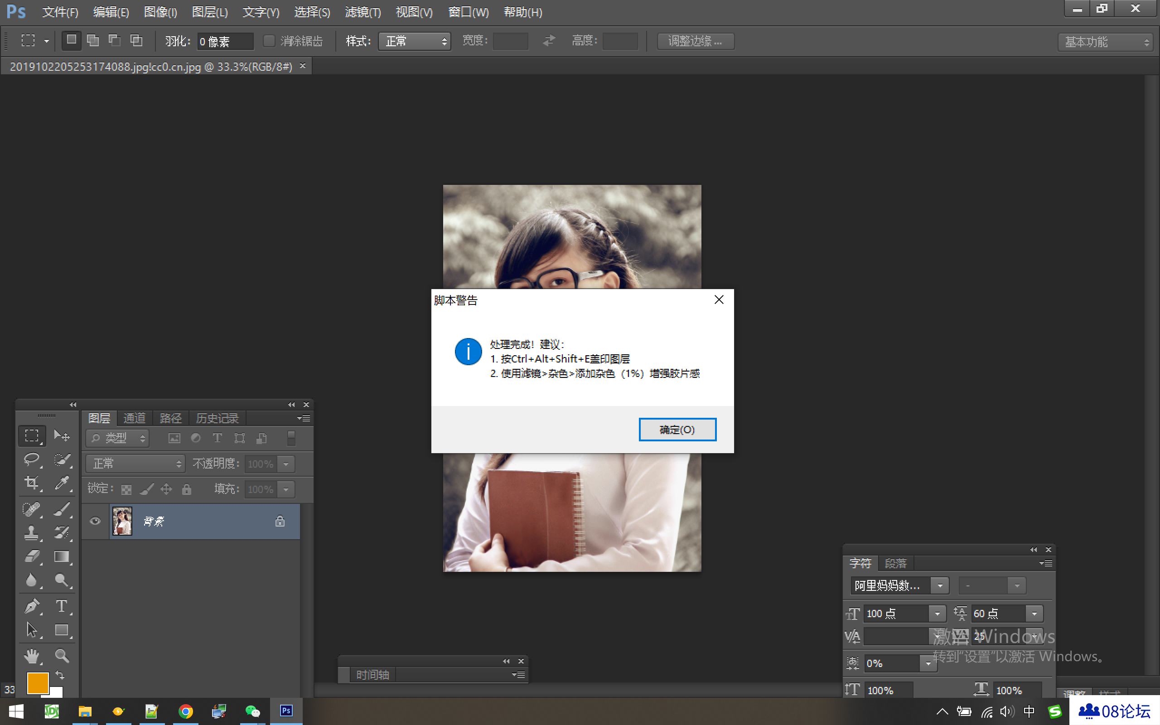The width and height of the screenshot is (1160, 725).
Task: Click the orange foreground color swatch
Action: (38, 683)
